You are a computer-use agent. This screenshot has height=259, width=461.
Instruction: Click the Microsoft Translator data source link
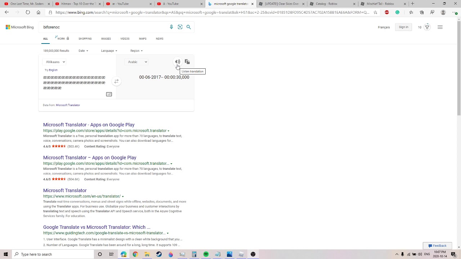click(68, 105)
